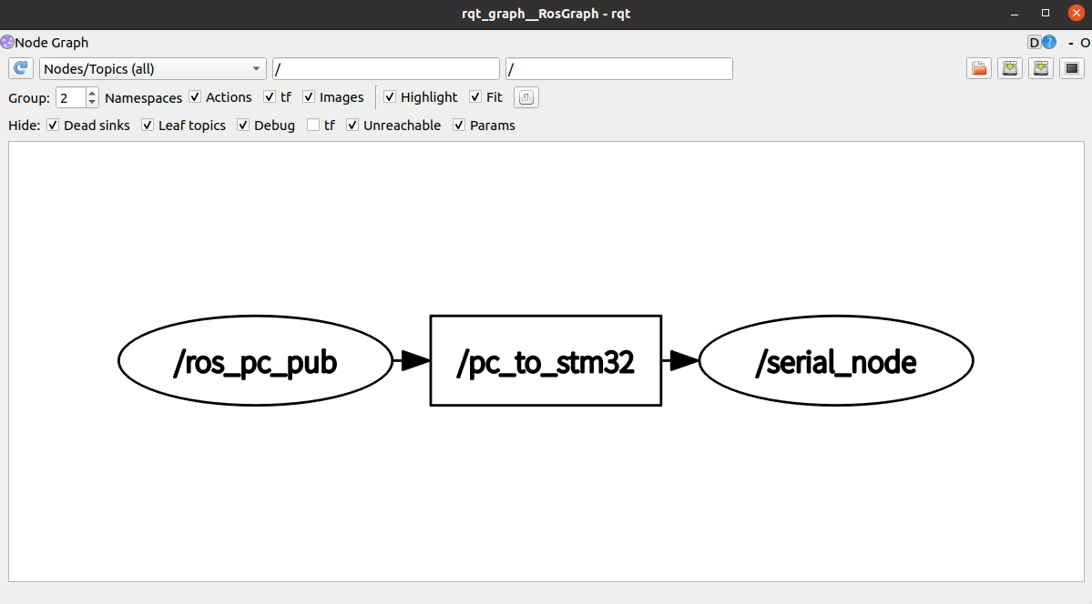The width and height of the screenshot is (1092, 604).
Task: Click the fit-in-view icon next to Fit
Action: (526, 97)
